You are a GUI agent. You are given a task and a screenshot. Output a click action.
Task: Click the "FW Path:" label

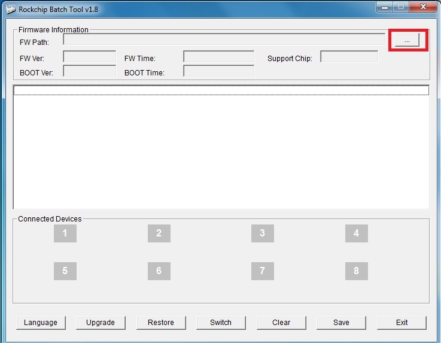tap(34, 43)
